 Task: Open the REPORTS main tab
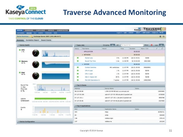(x=51, y=30)
